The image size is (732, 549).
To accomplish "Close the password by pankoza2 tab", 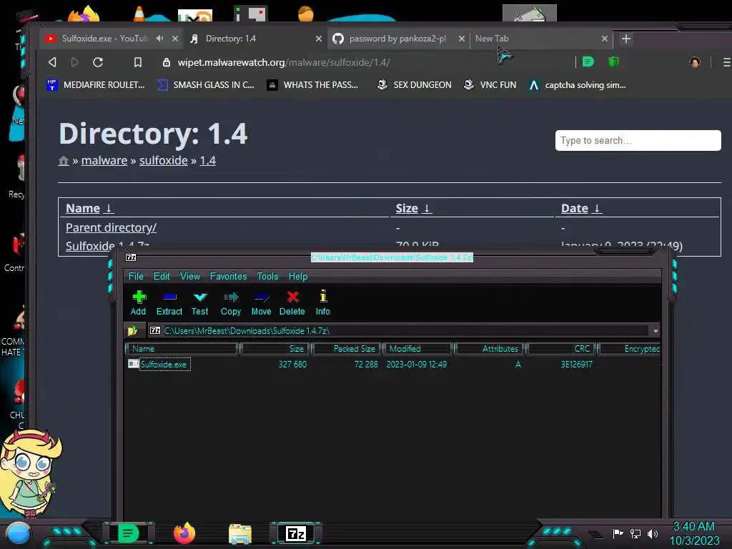I will [461, 39].
